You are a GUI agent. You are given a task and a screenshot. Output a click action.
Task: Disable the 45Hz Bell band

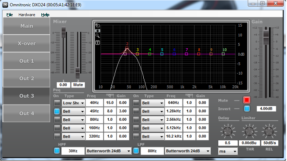[x=57, y=111]
